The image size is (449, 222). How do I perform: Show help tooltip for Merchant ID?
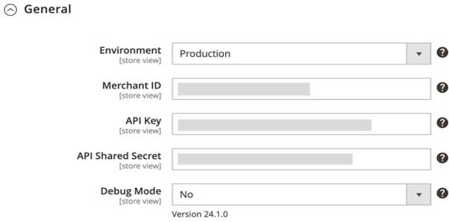[x=441, y=88]
